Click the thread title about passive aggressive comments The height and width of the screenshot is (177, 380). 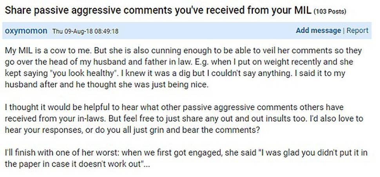(158, 11)
